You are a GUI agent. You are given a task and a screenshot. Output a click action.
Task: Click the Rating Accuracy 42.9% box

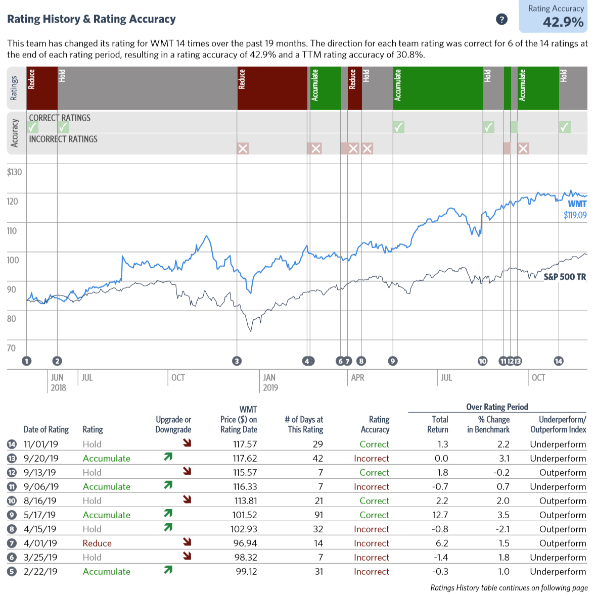(553, 14)
